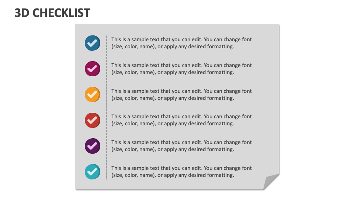Click the white check inside blue circle

[x=92, y=43]
